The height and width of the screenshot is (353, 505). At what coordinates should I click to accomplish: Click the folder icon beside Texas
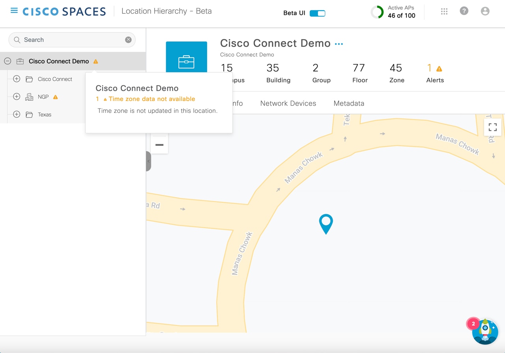[29, 114]
